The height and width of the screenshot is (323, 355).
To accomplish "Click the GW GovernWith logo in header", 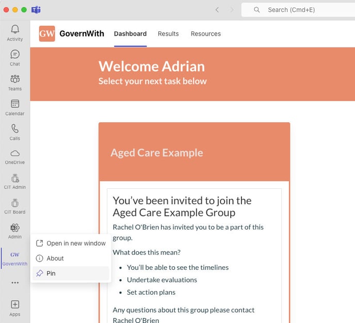I will [x=47, y=34].
